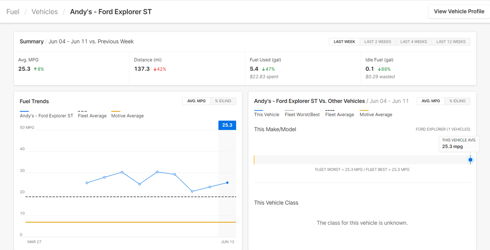
Task: Switch summary to Last 4 Weeks
Action: pos(413,42)
